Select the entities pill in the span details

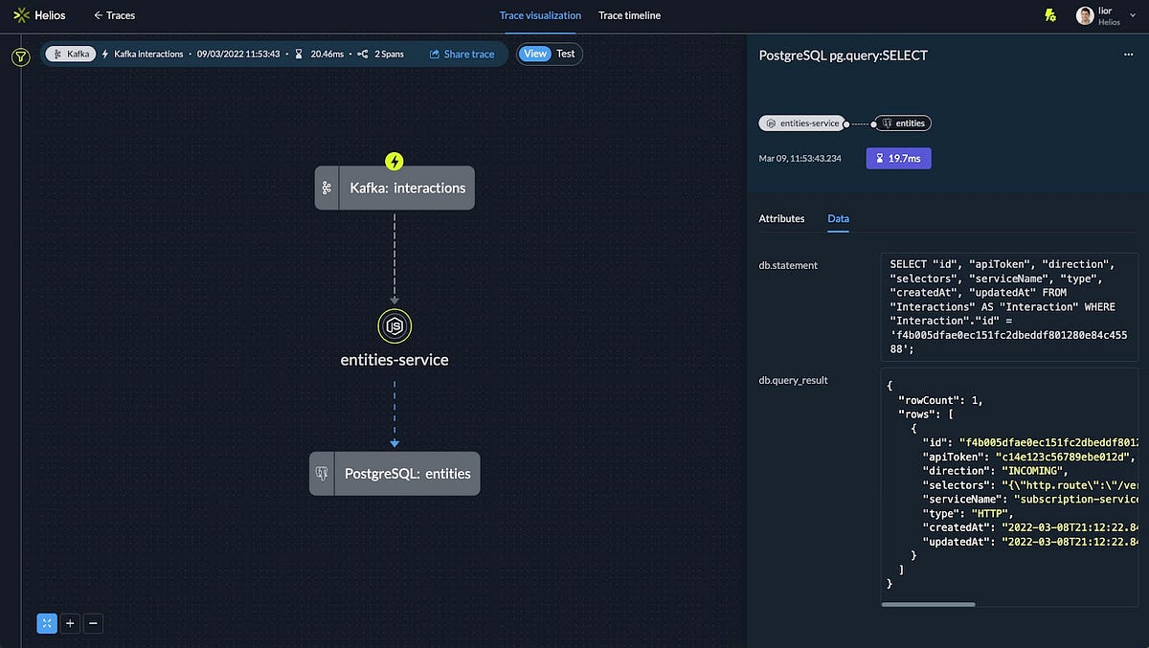(901, 123)
